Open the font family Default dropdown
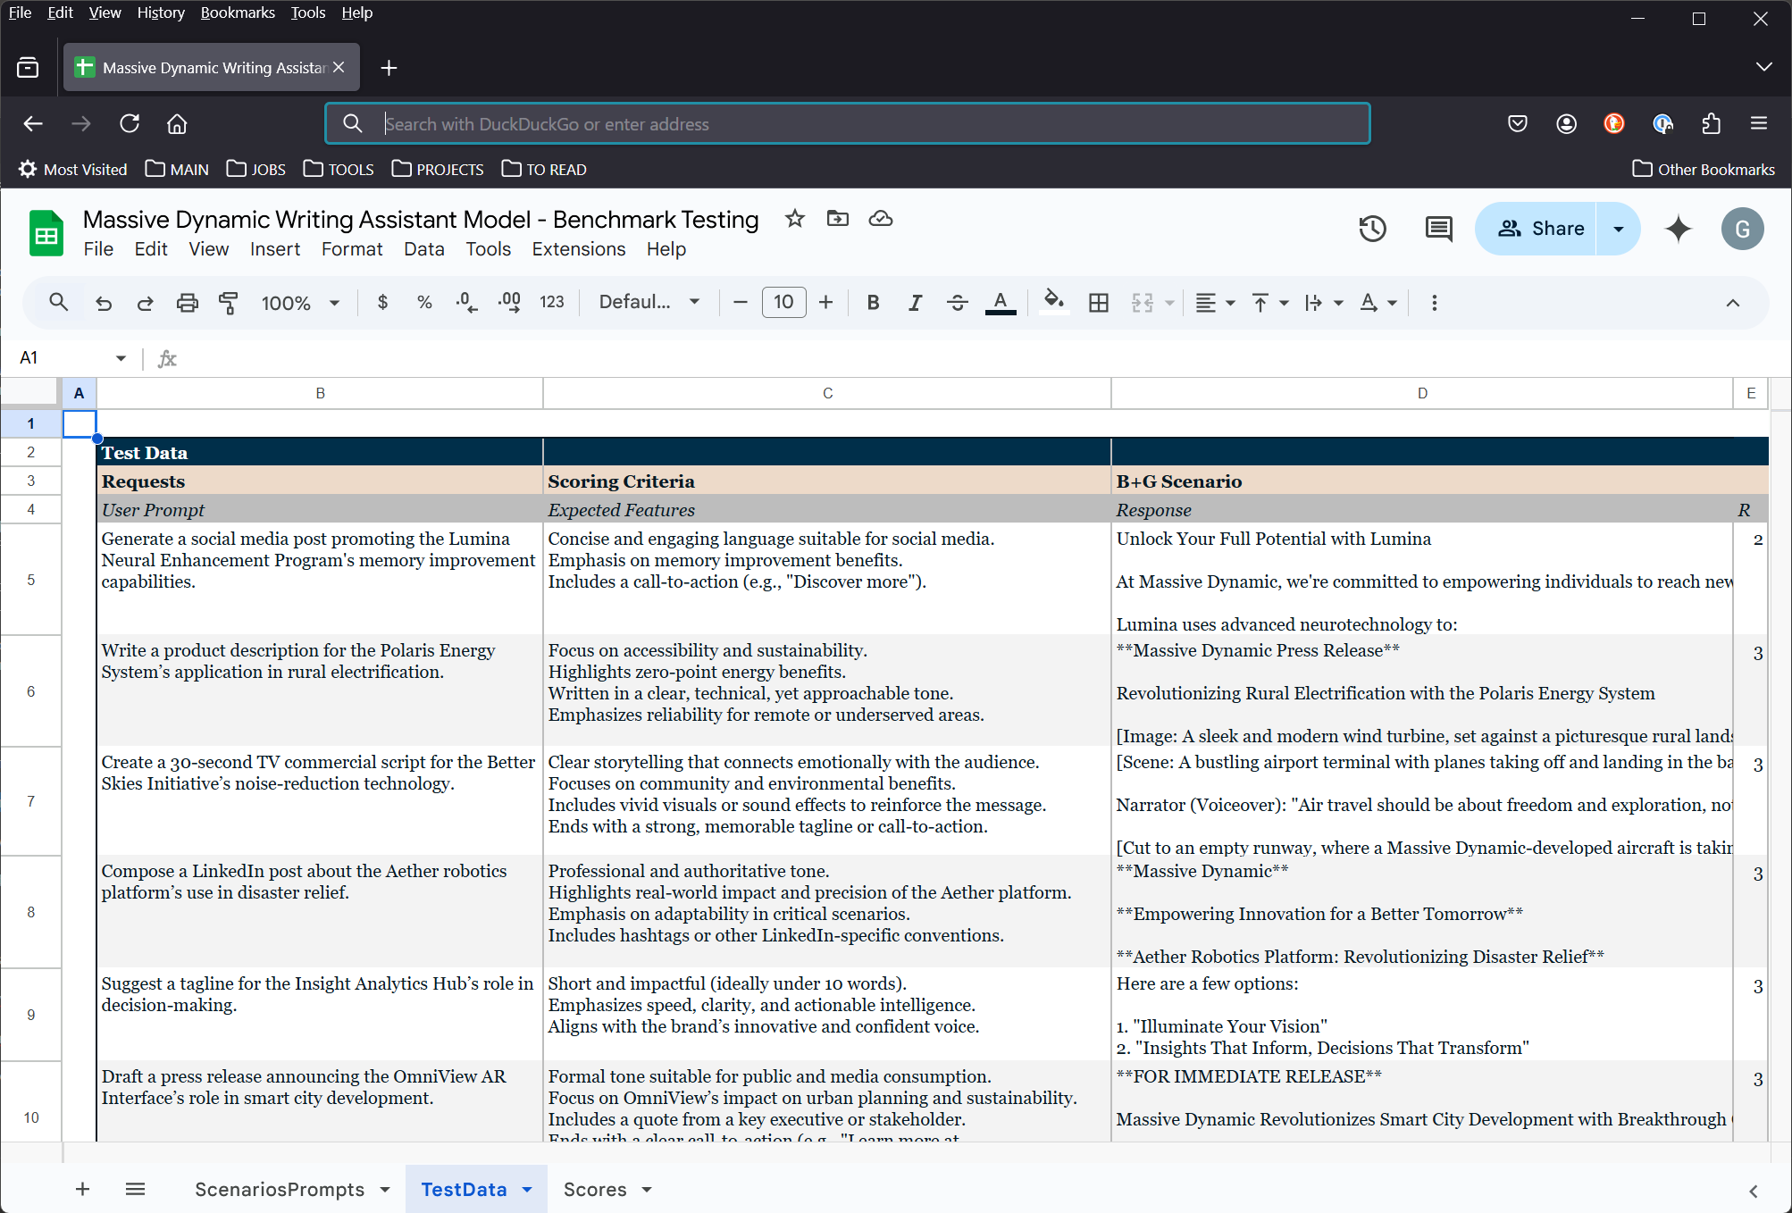1792x1213 pixels. pyautogui.click(x=649, y=303)
